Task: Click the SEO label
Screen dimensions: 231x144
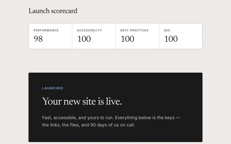Action: [x=167, y=30]
